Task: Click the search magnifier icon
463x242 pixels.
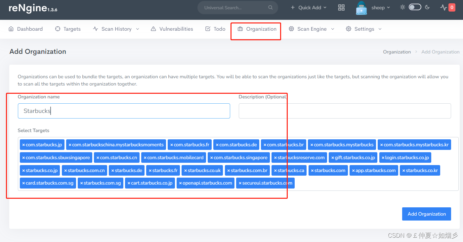Action: [271, 8]
